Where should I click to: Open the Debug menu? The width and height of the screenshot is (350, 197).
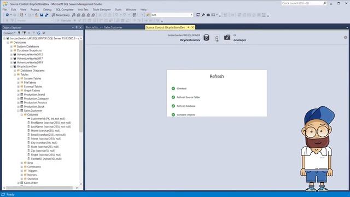(47, 10)
